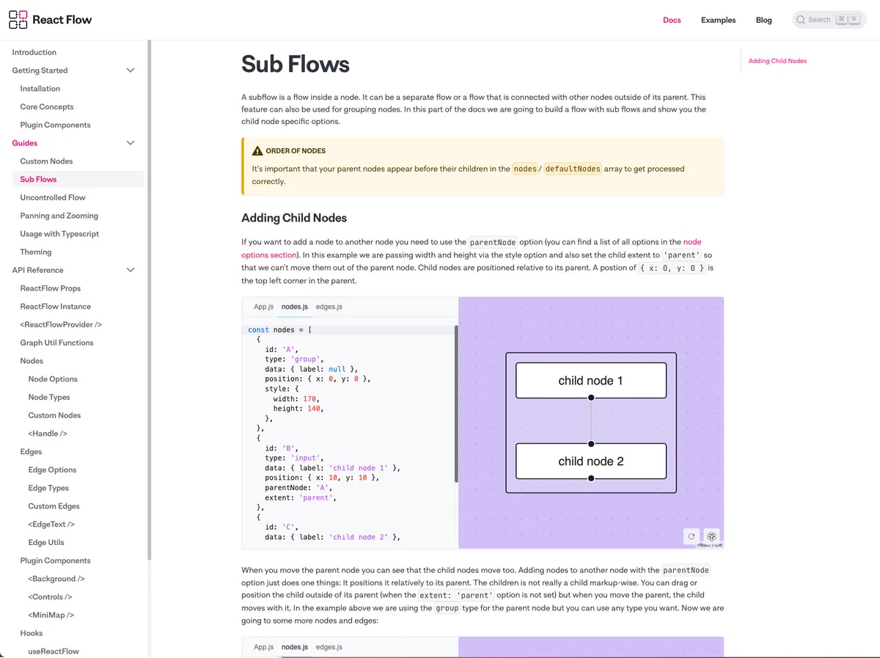Screen dimensions: 880x658
Task: Select the 'child node 2' node in the preview
Action: pyautogui.click(x=591, y=461)
